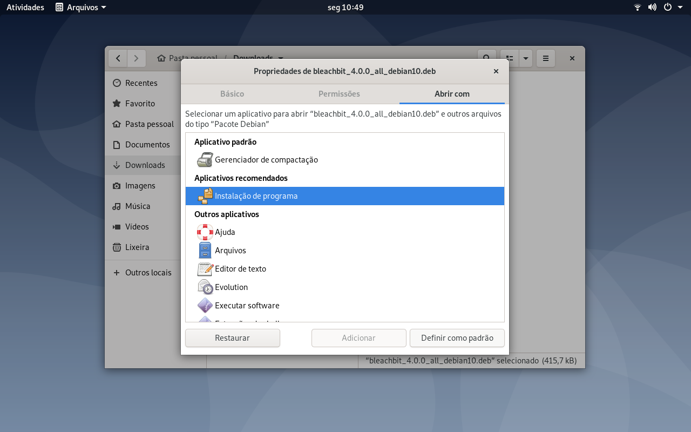This screenshot has width=691, height=432.
Task: Select the Arquivos application label
Action: (231, 251)
